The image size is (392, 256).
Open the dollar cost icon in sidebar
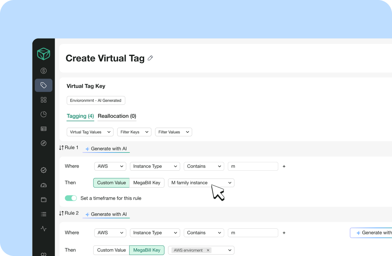tap(43, 71)
